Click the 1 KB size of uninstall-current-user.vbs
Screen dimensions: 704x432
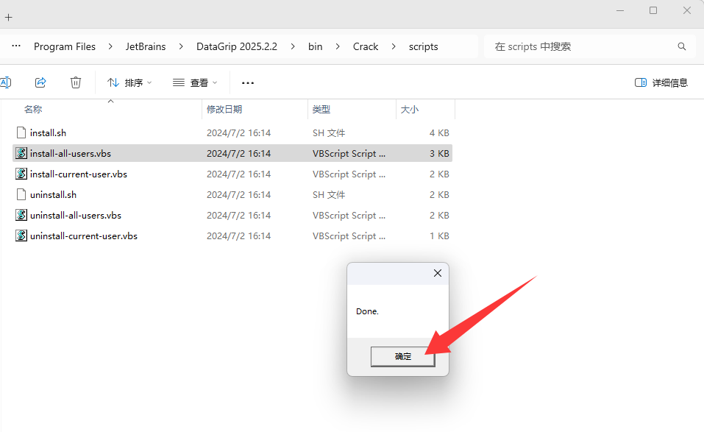(x=439, y=236)
